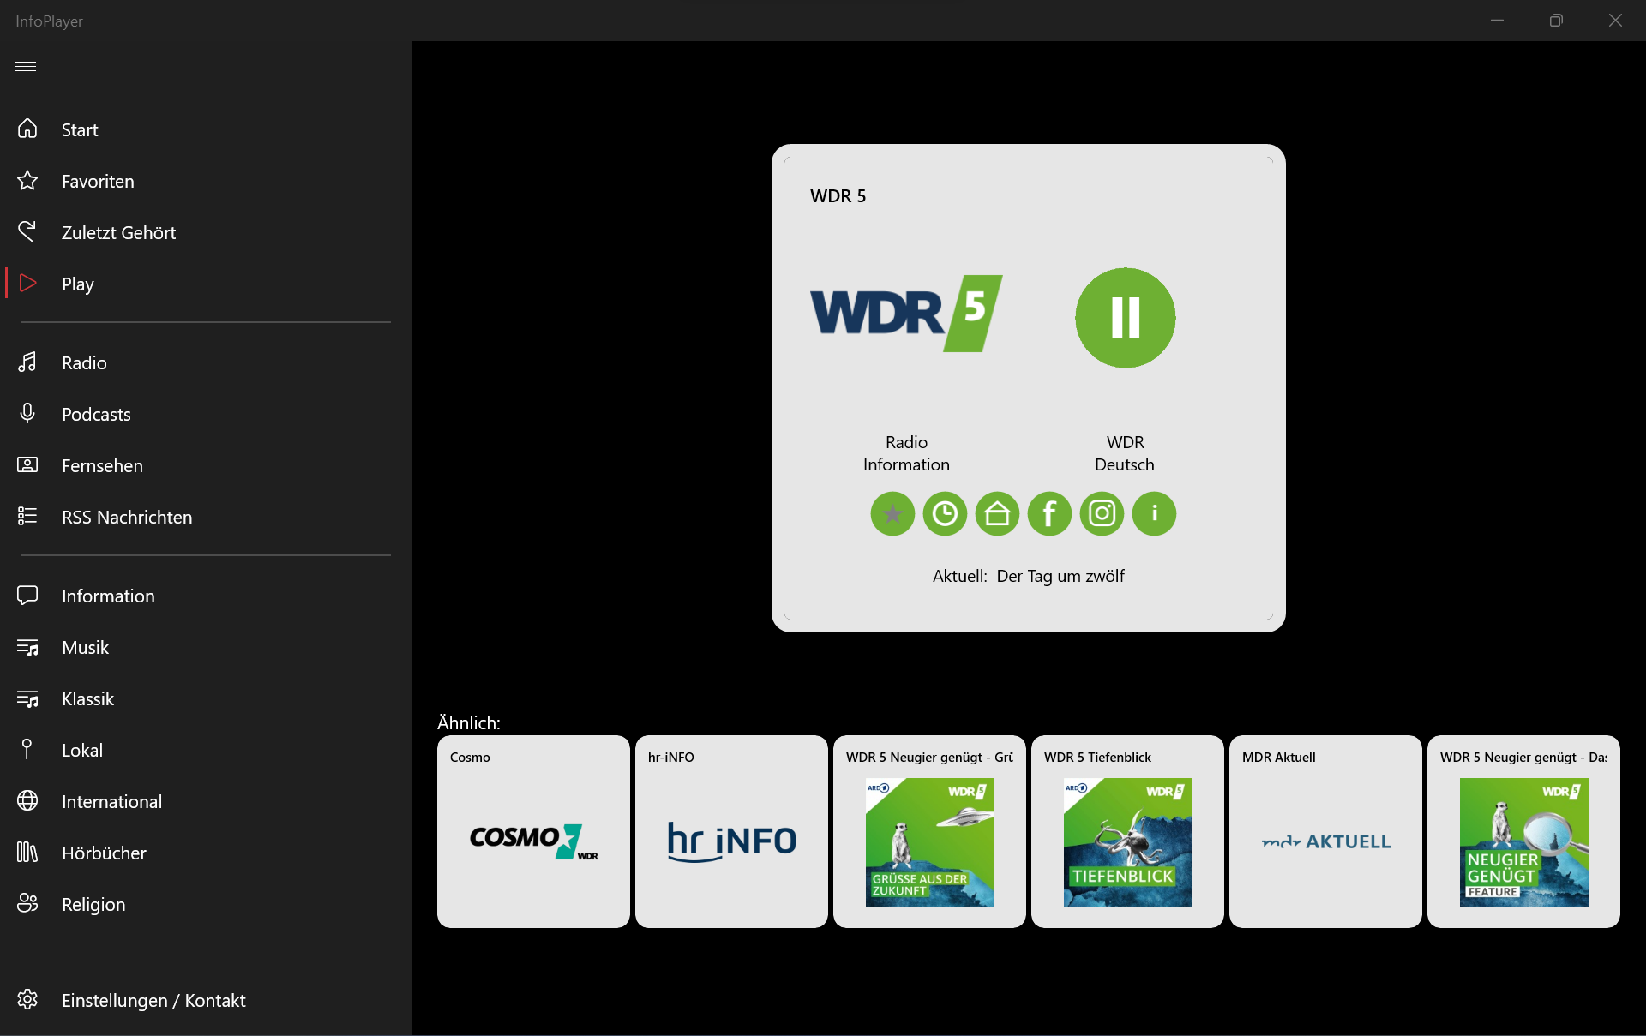Open WDR 5 homepage via house button
Viewport: 1646px width, 1036px height.
pos(997,514)
